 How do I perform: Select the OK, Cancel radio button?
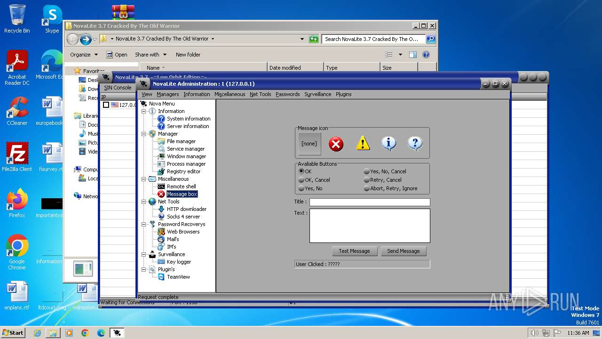pyautogui.click(x=301, y=180)
